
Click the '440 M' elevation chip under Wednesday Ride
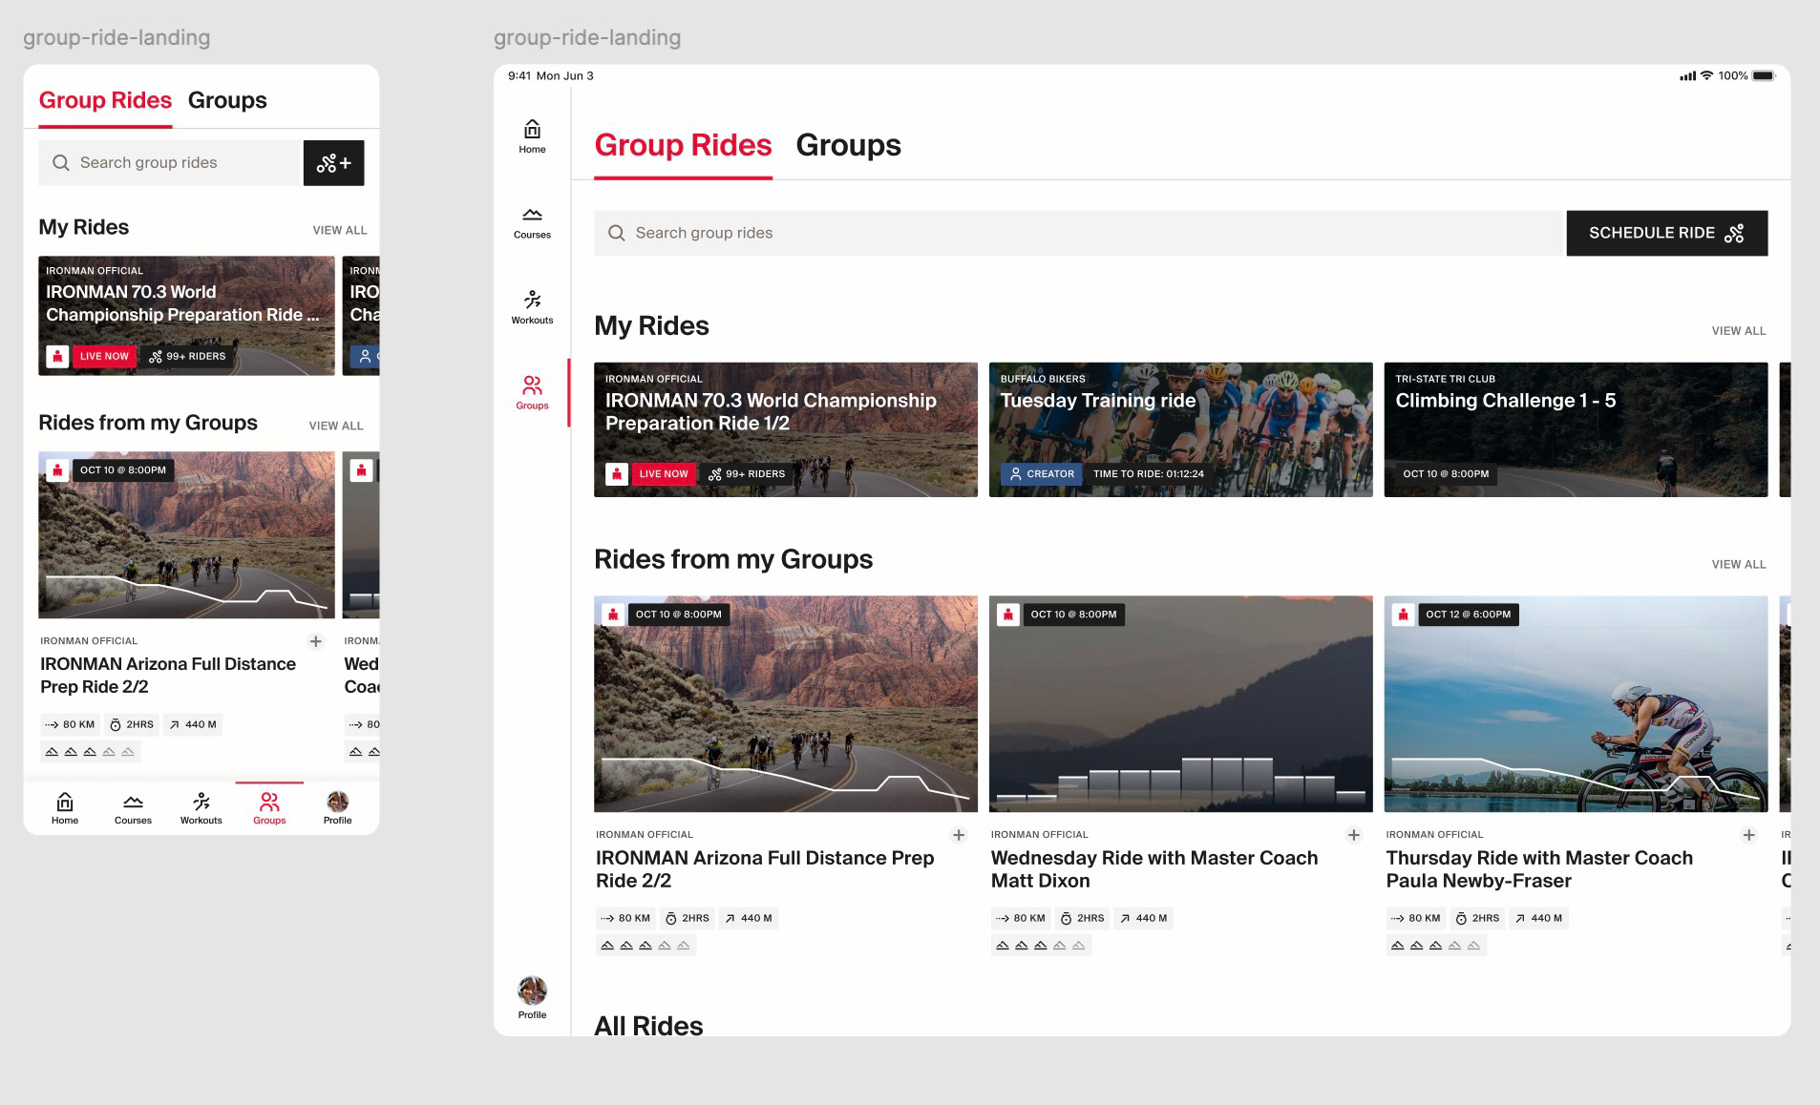pyautogui.click(x=1143, y=918)
